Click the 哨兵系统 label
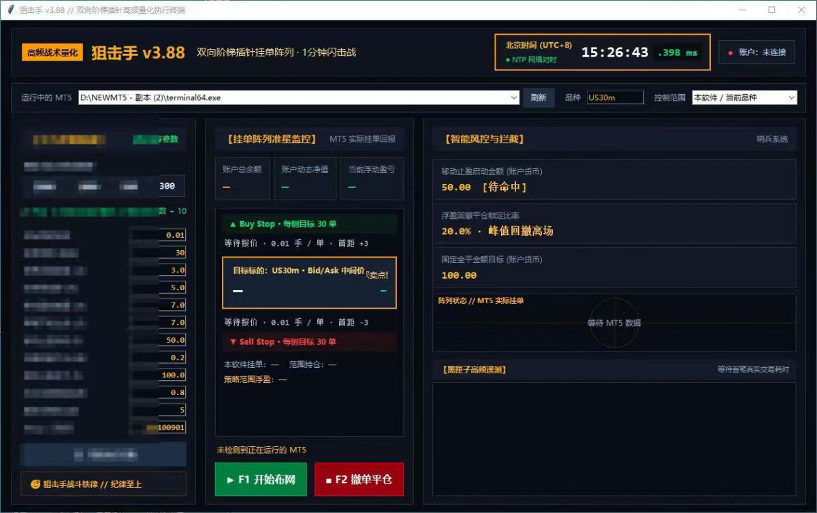This screenshot has height=513, width=817. point(772,139)
